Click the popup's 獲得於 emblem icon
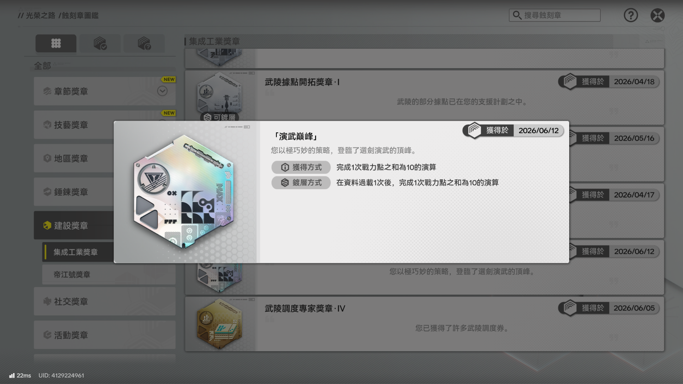The height and width of the screenshot is (384, 683). (474, 130)
